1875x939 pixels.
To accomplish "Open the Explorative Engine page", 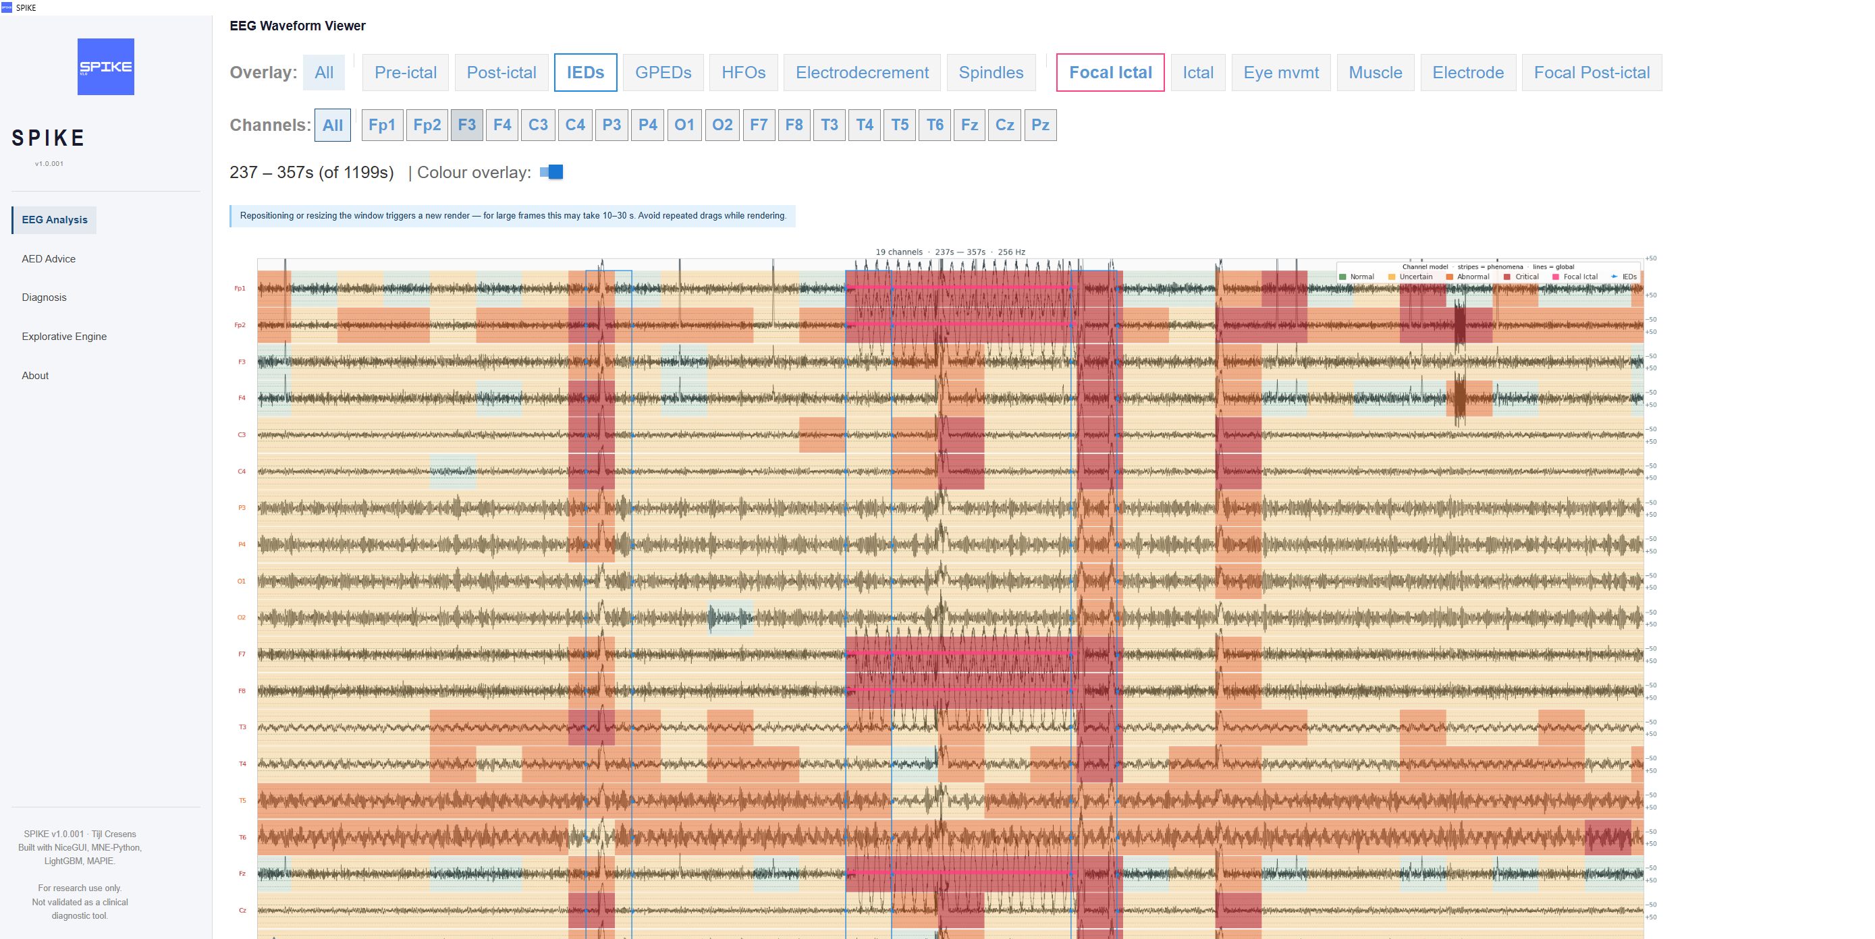I will click(x=64, y=337).
